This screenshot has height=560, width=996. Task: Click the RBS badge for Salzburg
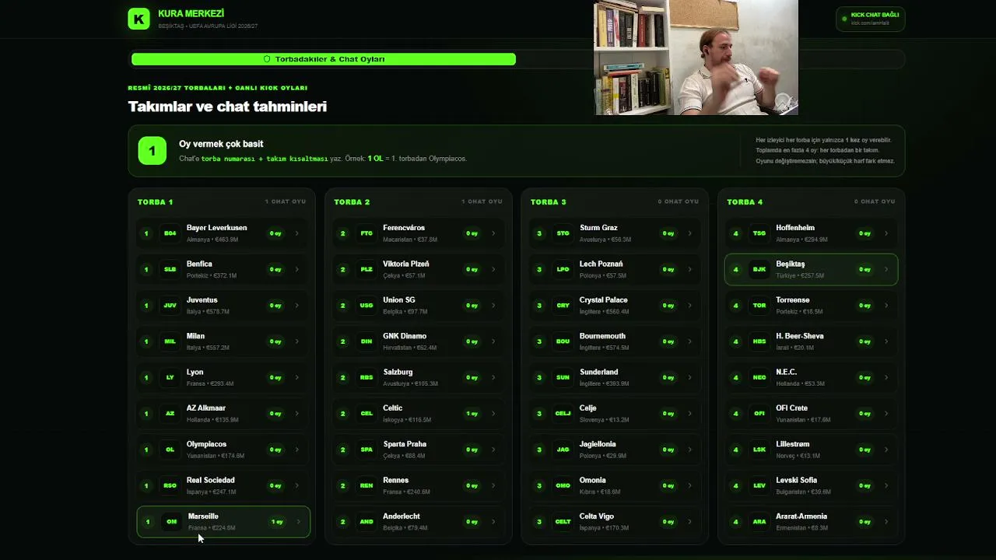pos(366,377)
